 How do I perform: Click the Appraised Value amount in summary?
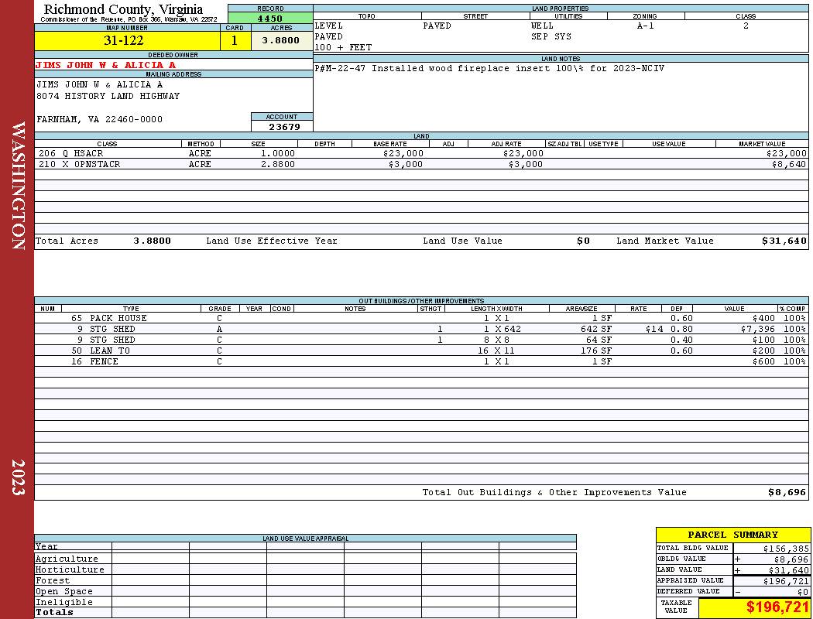tap(786, 581)
